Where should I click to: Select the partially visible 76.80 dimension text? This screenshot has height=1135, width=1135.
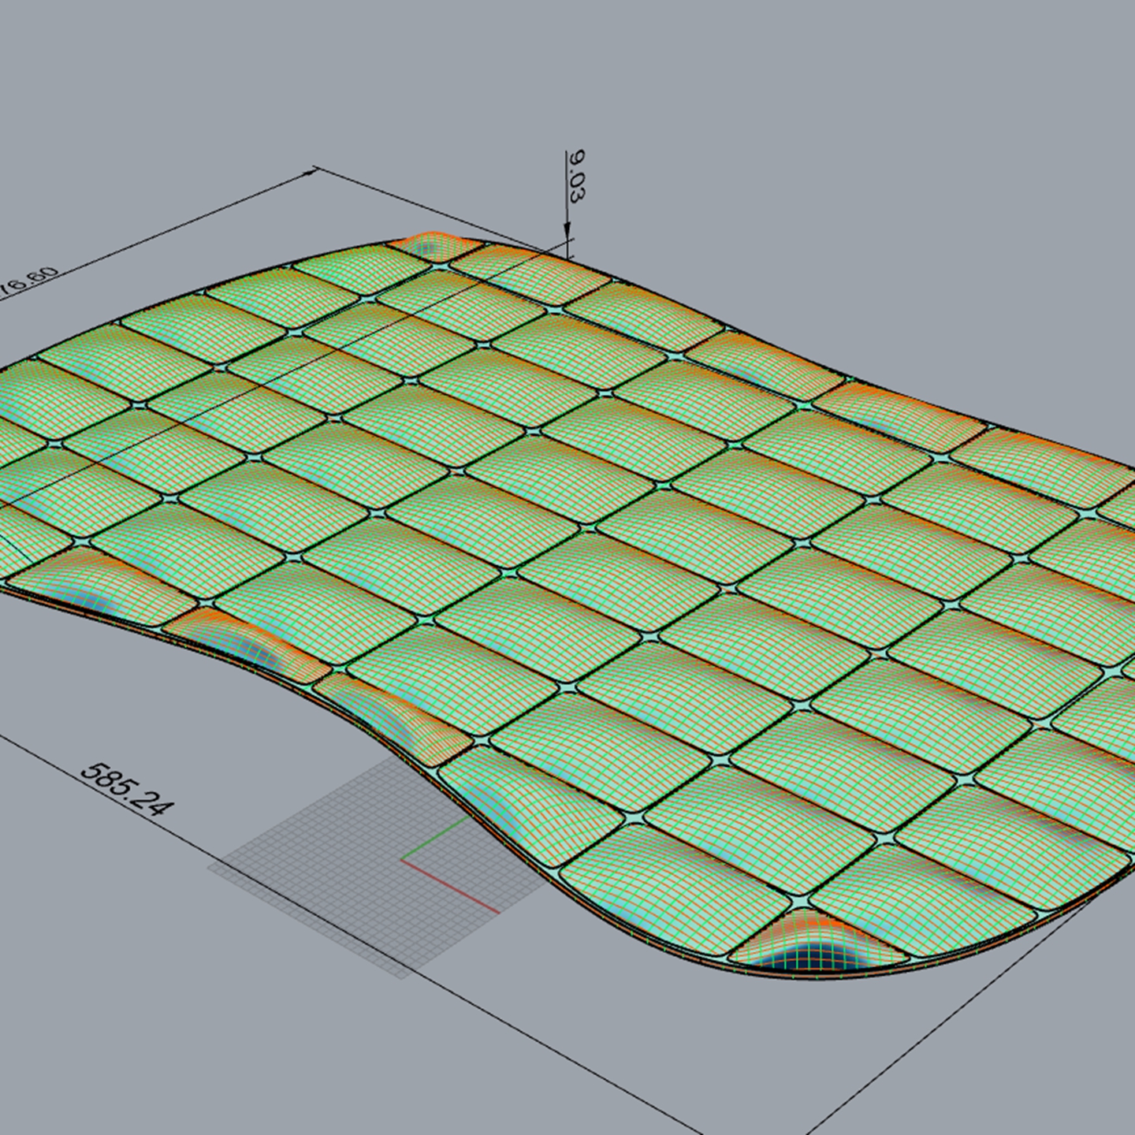(x=29, y=283)
